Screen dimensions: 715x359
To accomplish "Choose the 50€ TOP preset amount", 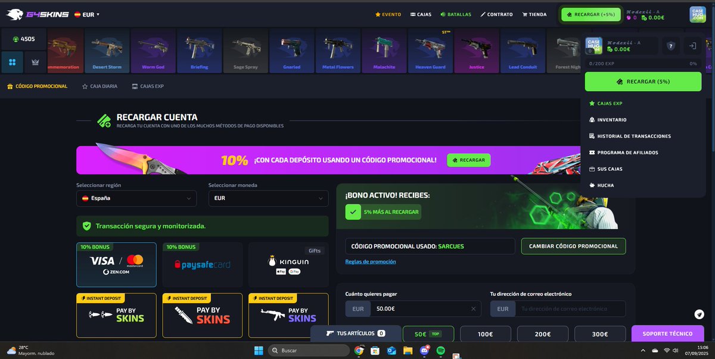I will [428, 334].
